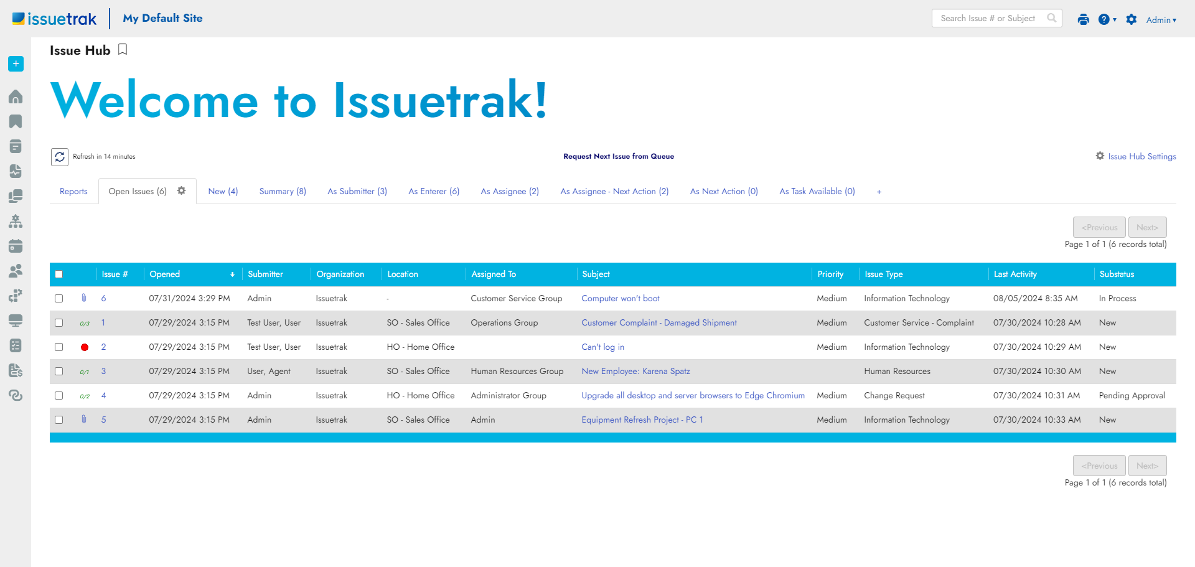The height and width of the screenshot is (567, 1195).
Task: Switch to the As Enterer (6) tab
Action: point(434,191)
